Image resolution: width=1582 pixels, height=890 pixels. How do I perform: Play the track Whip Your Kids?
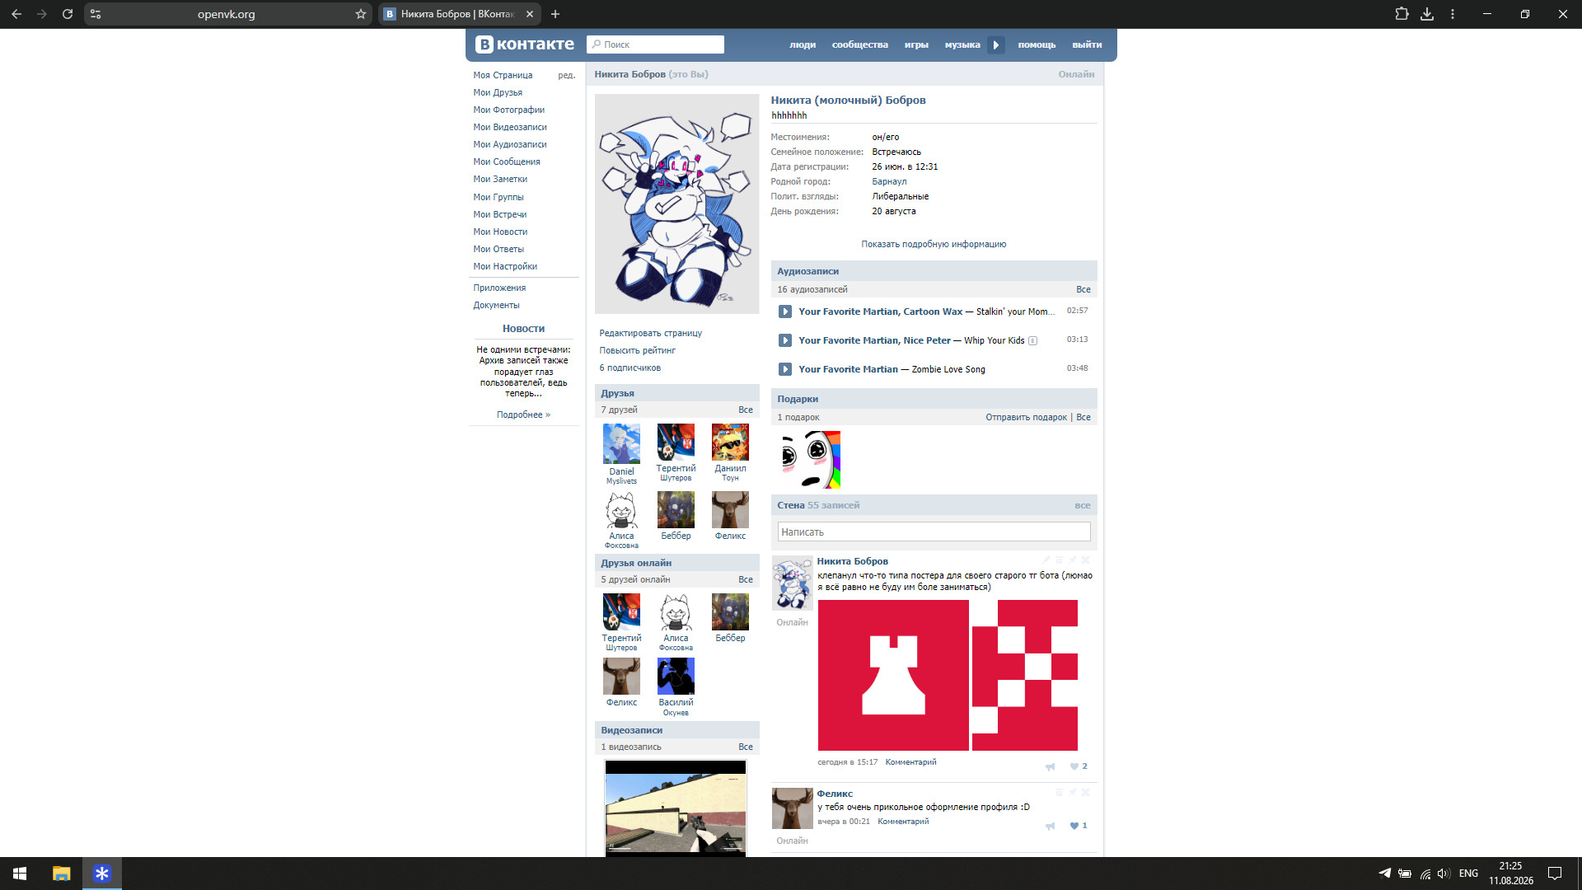[x=785, y=340]
